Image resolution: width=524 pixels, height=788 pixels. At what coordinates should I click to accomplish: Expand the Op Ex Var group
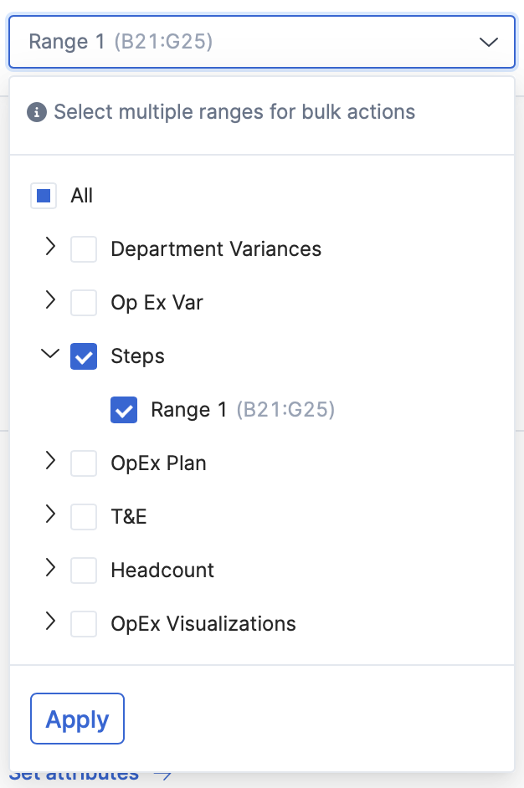click(50, 300)
